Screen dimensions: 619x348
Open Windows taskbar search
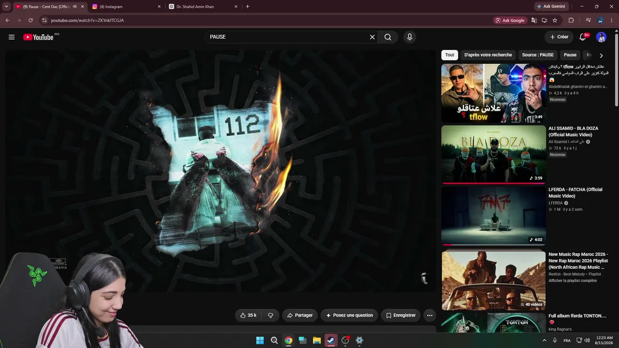[274, 340]
